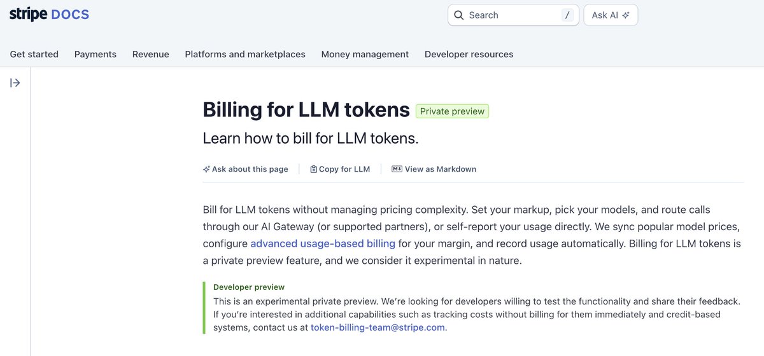Open the Ask AI assistant

coord(611,15)
